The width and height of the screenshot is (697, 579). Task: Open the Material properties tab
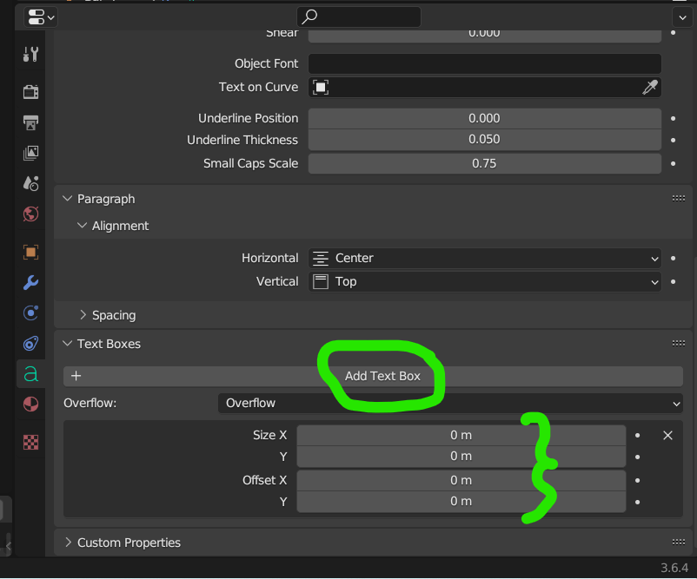click(30, 404)
